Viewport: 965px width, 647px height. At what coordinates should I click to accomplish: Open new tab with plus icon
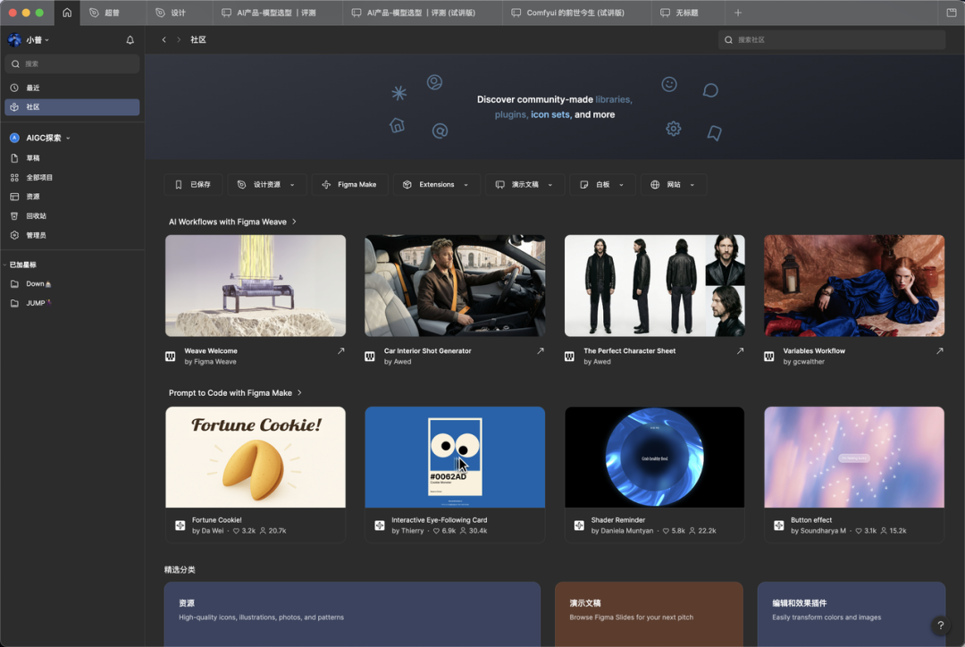pos(737,13)
